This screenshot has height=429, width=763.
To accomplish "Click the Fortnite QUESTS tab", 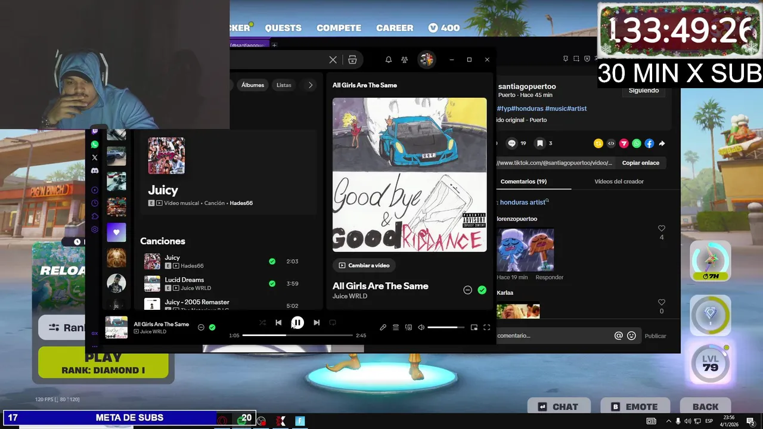I will (283, 28).
